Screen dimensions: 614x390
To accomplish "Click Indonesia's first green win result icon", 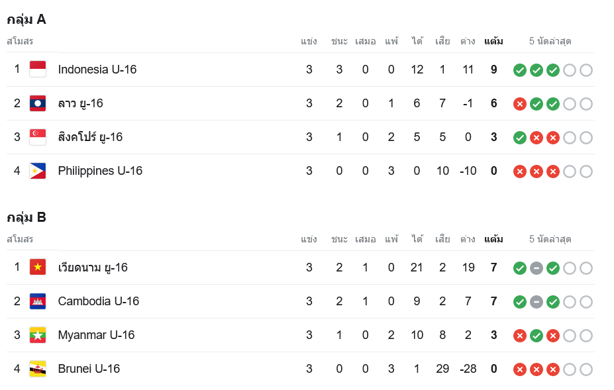I will (520, 70).
